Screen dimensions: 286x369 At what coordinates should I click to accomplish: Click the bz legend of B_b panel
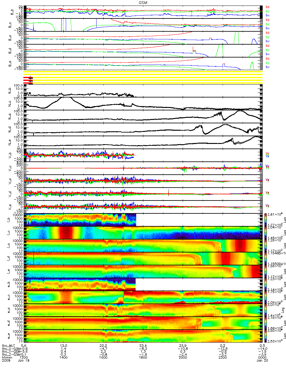pyautogui.click(x=268, y=7)
